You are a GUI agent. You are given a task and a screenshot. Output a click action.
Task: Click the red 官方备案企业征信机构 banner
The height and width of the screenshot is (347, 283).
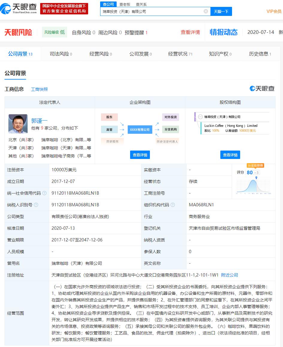click(64, 8)
